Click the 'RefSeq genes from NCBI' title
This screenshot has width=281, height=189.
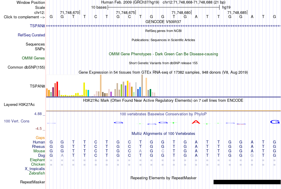click(163, 31)
